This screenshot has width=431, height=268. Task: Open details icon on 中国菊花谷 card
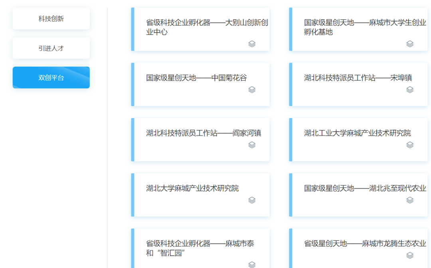pos(252,90)
